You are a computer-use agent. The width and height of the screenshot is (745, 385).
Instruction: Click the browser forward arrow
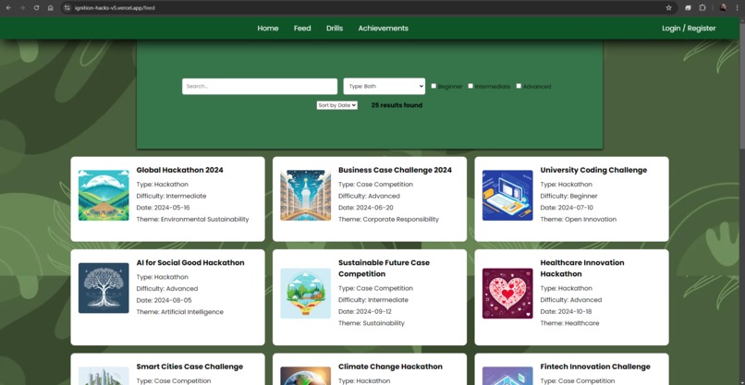click(x=22, y=8)
